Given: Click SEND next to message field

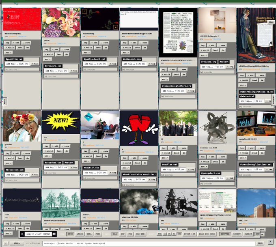Looking at the screenshot, I should 260,243.
